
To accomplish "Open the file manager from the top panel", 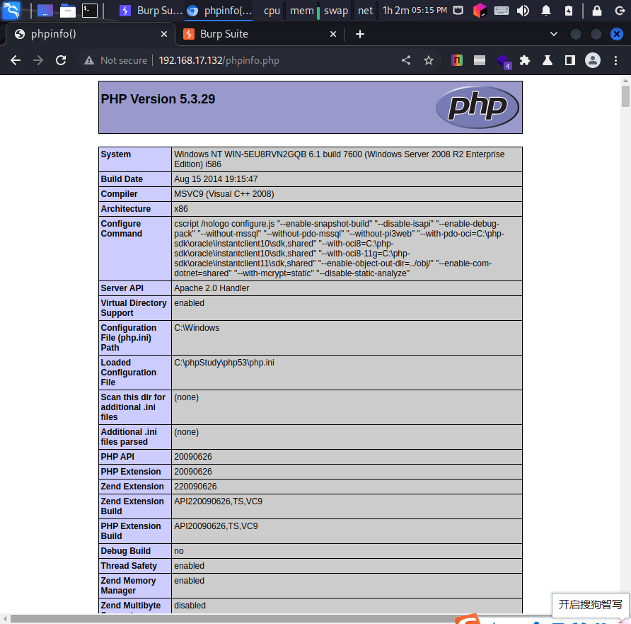I will 68,11.
